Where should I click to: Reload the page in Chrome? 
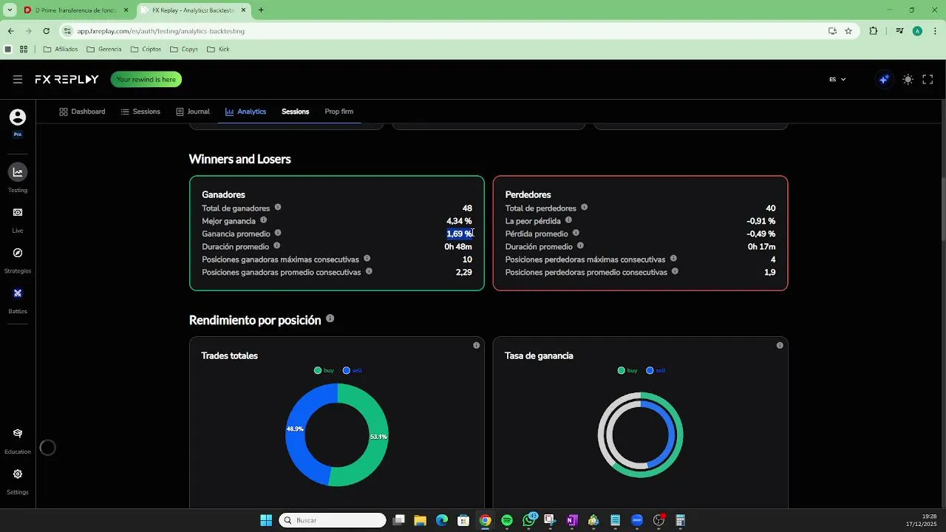click(x=46, y=31)
